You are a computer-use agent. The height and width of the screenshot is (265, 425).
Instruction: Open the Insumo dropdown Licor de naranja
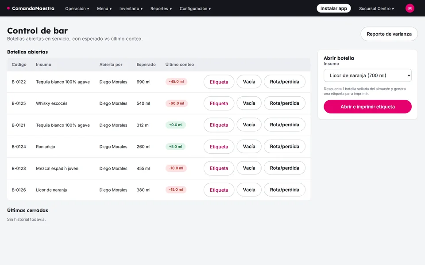(367, 76)
